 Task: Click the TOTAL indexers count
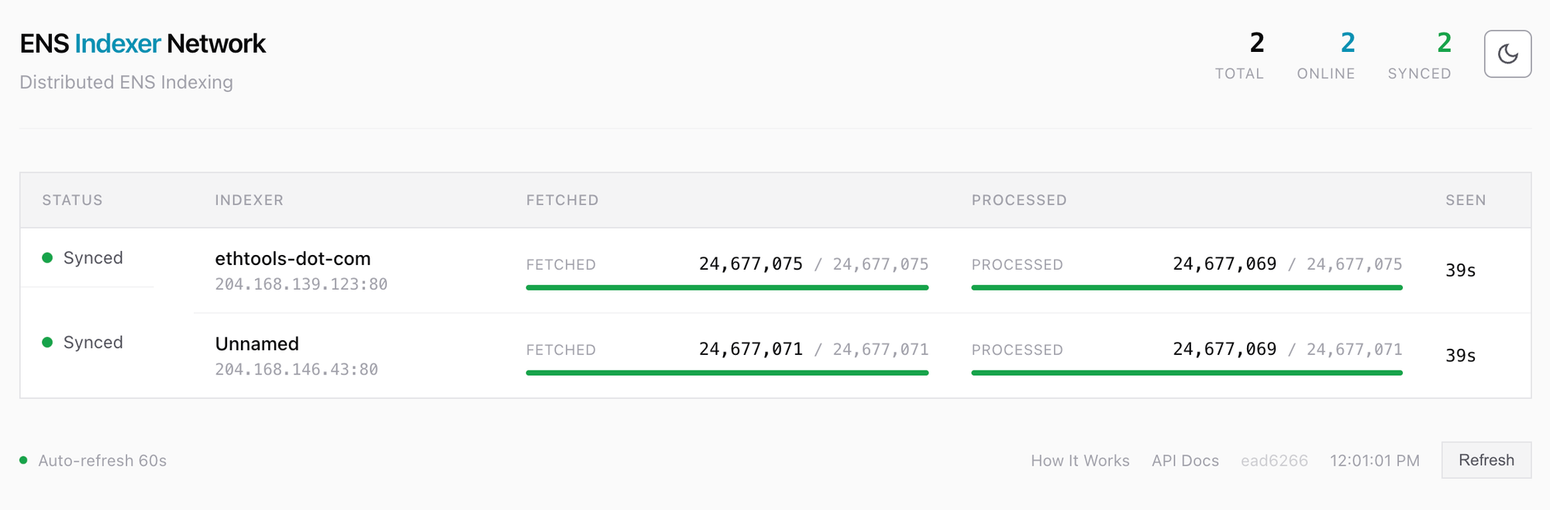click(x=1256, y=43)
